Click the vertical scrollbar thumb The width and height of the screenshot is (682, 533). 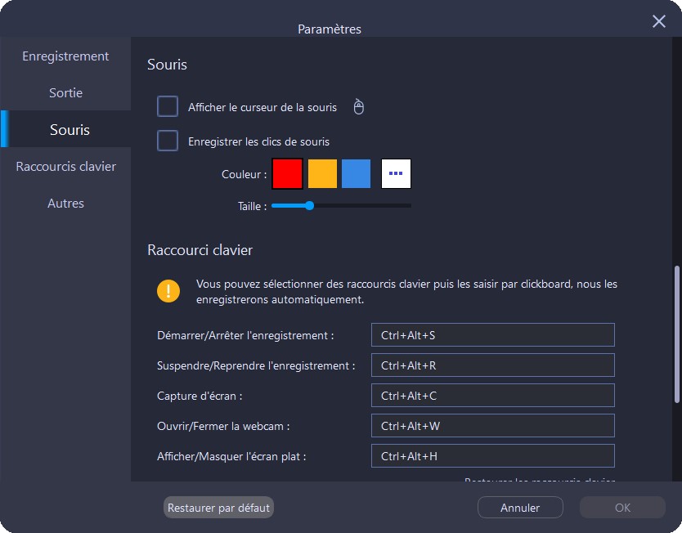[x=676, y=334]
